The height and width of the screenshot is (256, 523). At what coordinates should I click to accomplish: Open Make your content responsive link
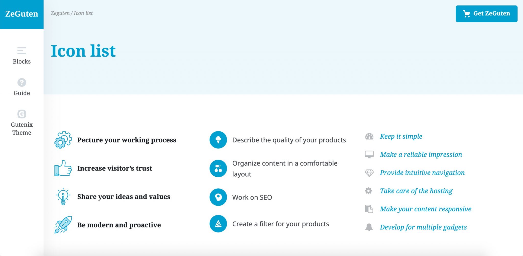(425, 209)
